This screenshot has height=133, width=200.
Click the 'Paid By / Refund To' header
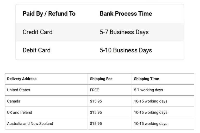pyautogui.click(x=49, y=14)
